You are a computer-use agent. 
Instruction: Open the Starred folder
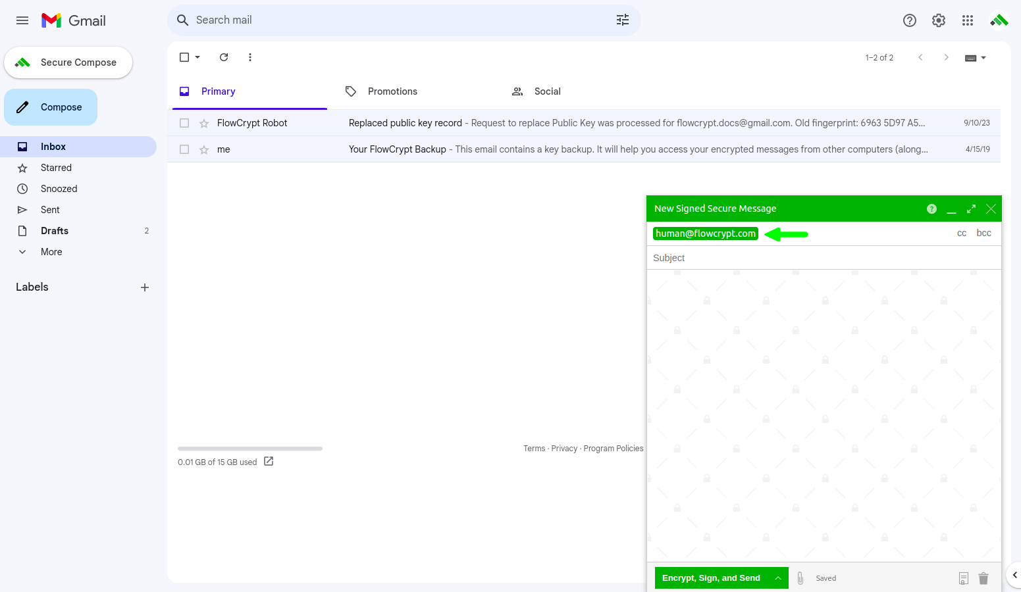pyautogui.click(x=78, y=168)
